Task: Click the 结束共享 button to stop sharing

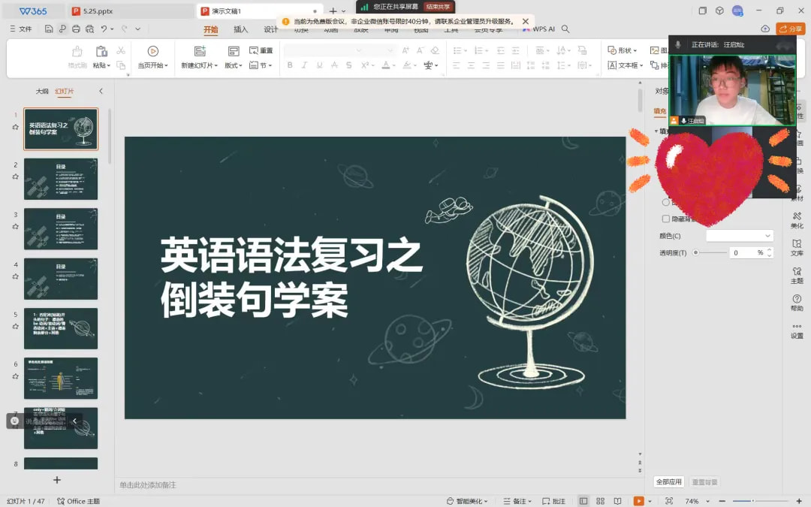Action: [437, 7]
